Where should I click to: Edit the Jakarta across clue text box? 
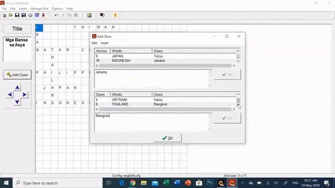point(151,78)
